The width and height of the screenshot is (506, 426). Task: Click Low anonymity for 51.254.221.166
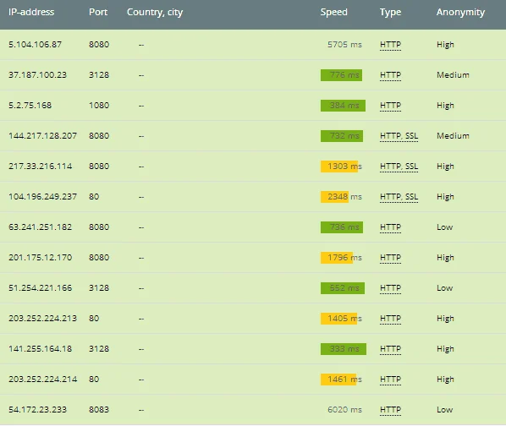pyautogui.click(x=445, y=288)
